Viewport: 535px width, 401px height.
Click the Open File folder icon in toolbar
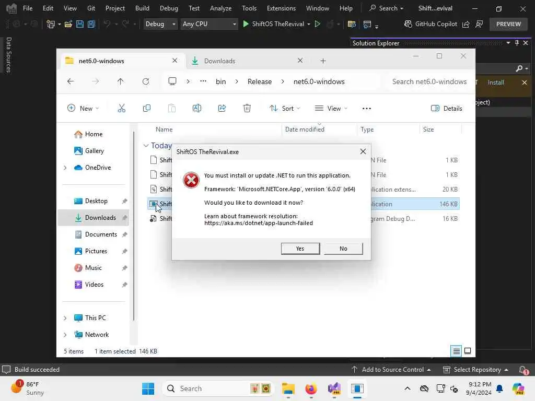68,24
